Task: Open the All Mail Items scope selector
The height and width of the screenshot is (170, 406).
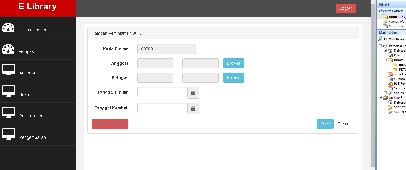Action: [392, 39]
